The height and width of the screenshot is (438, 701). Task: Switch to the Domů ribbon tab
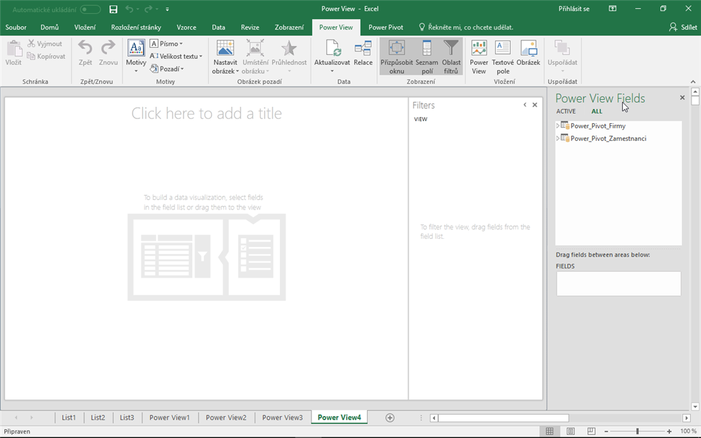49,27
